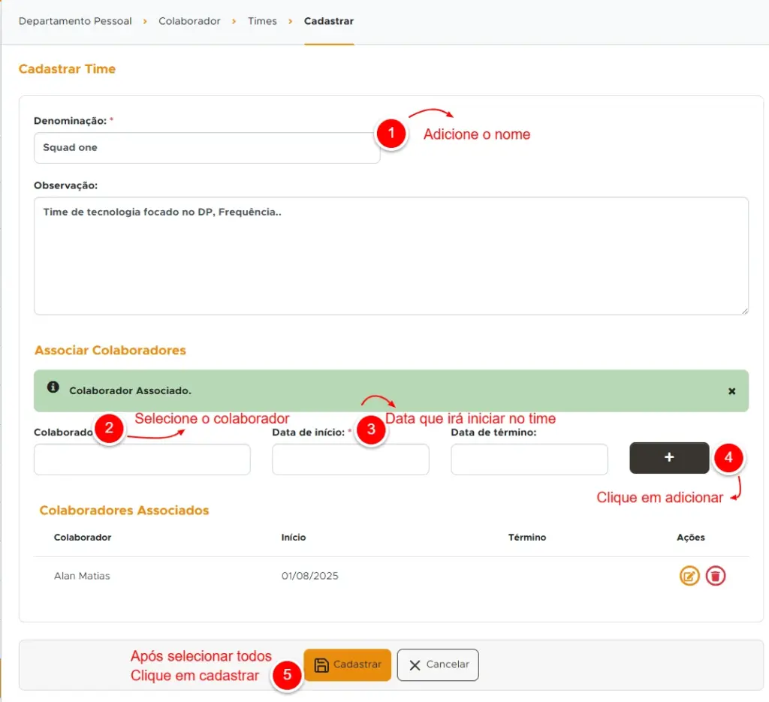Dismiss the 'Colaborador Associado' alert

(731, 391)
